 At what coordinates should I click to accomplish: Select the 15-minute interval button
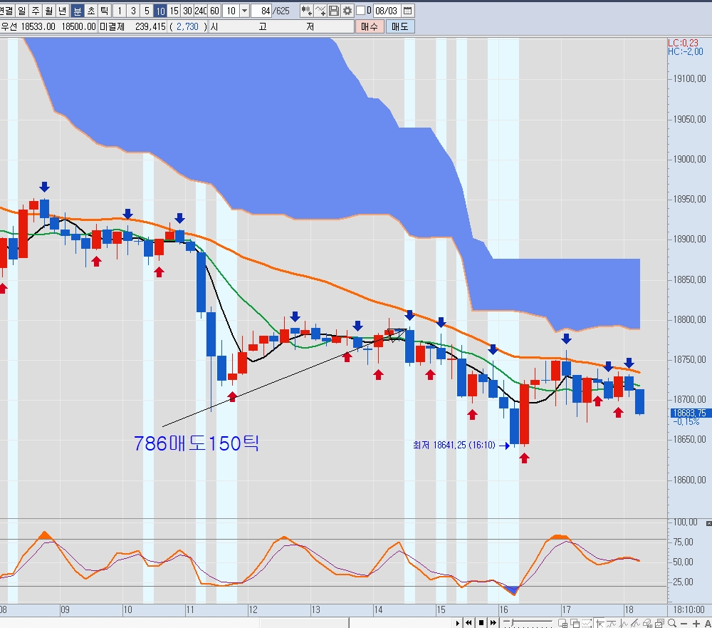point(174,11)
